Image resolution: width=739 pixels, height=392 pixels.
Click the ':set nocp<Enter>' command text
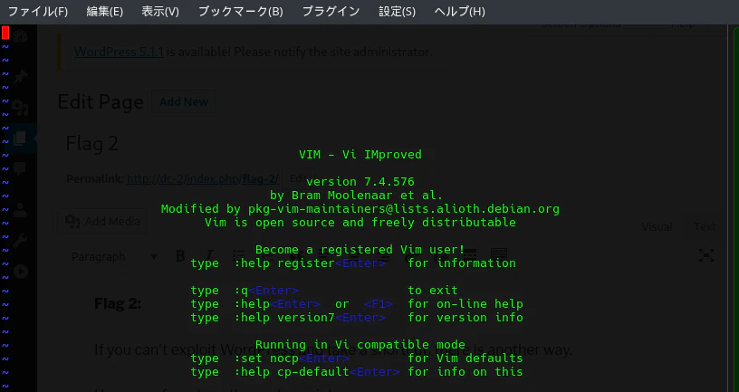[292, 359]
